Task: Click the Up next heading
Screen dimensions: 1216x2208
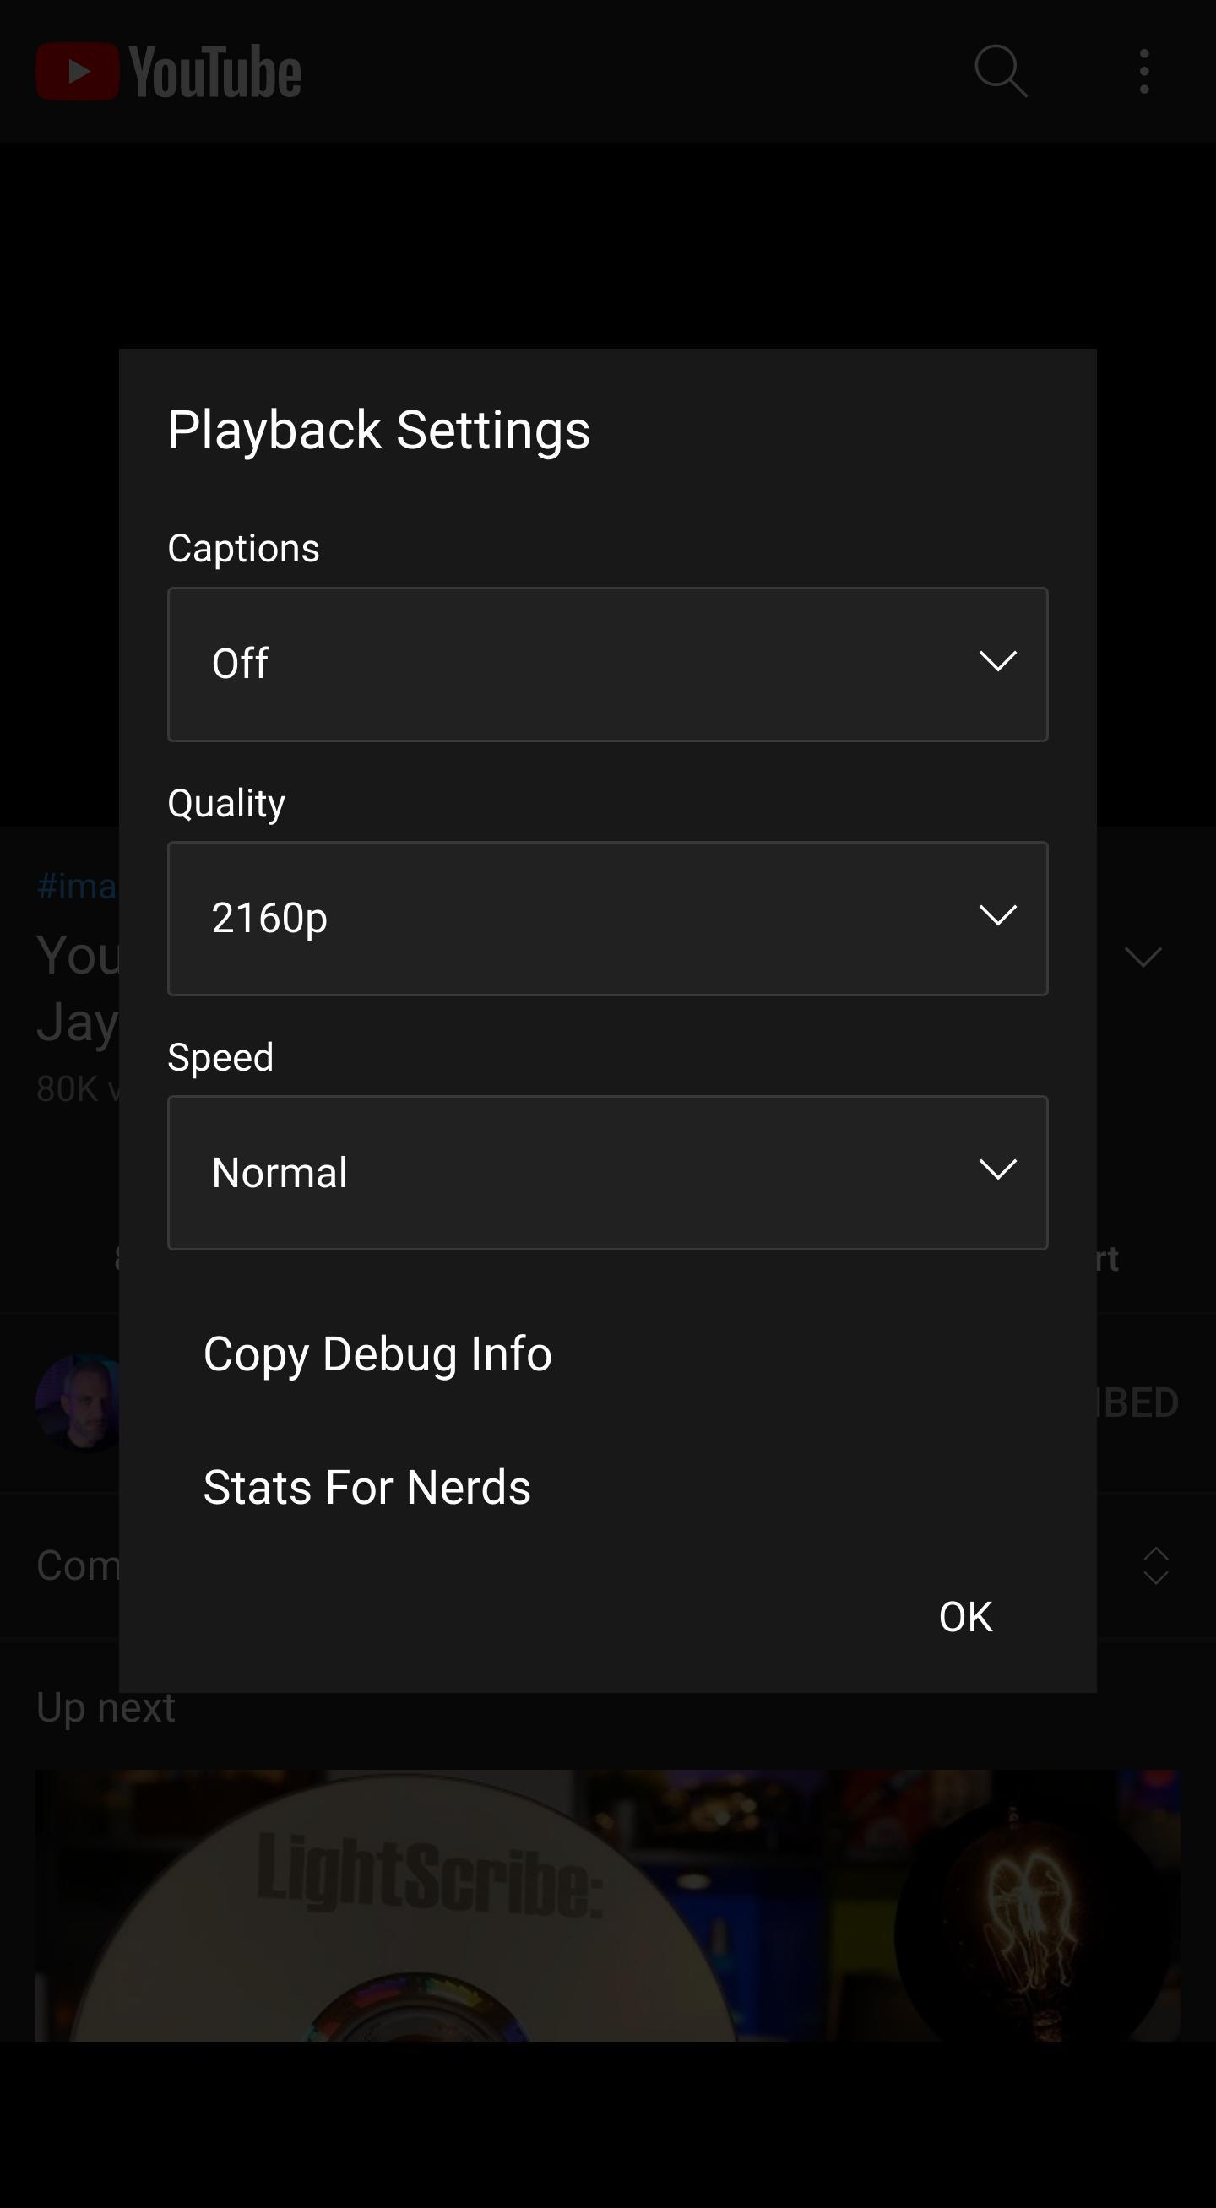Action: (x=105, y=1706)
